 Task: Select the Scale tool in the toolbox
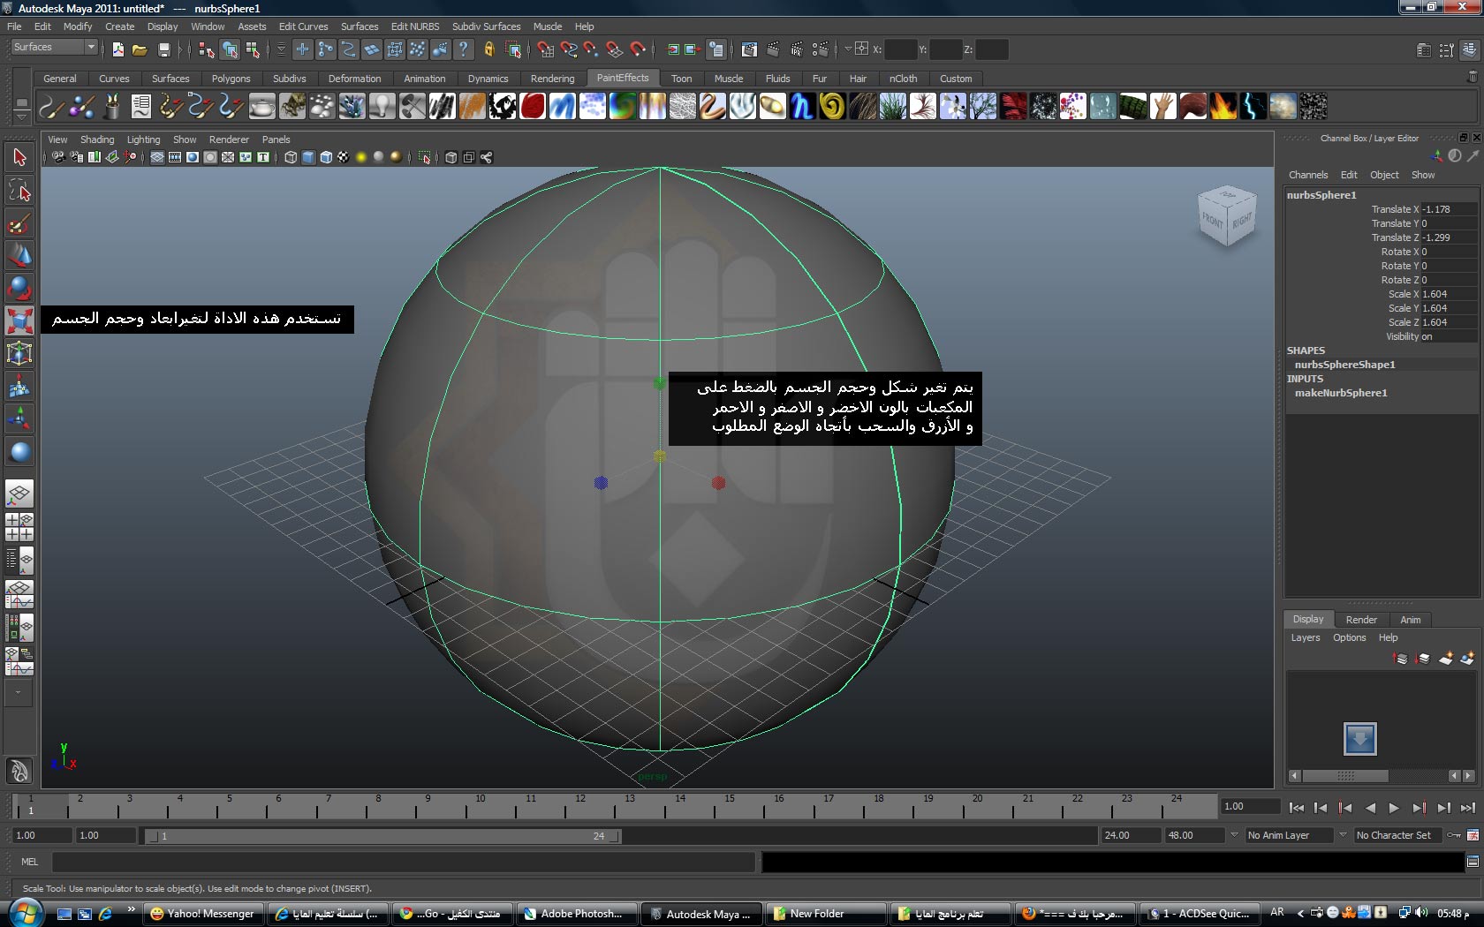(19, 320)
